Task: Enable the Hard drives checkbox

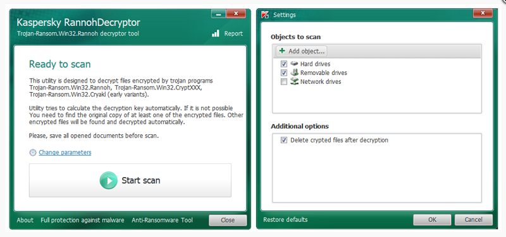Action: 284,64
